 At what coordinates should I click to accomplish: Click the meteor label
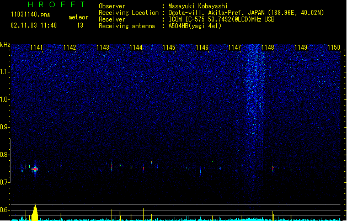(x=78, y=17)
